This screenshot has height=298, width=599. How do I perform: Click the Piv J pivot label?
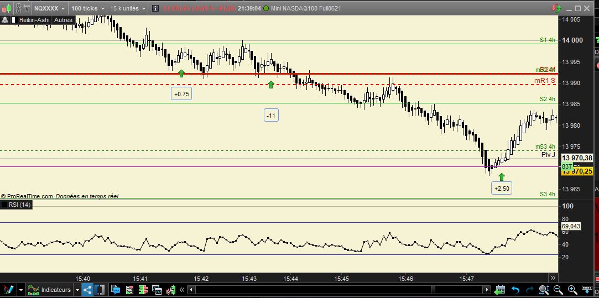548,154
